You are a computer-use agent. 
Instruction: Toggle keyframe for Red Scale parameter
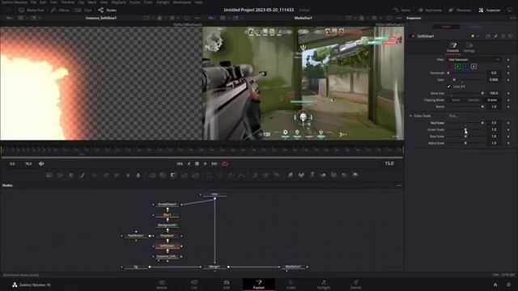[x=508, y=123]
